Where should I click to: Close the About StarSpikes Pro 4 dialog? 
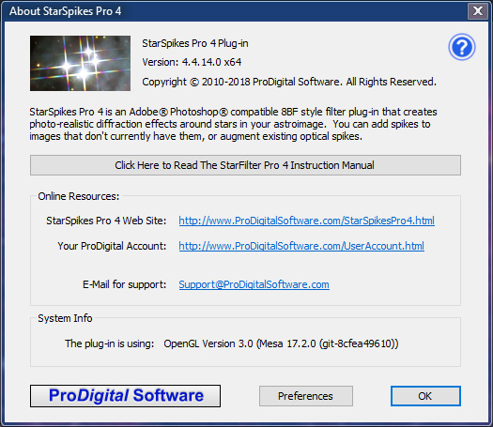tap(478, 11)
